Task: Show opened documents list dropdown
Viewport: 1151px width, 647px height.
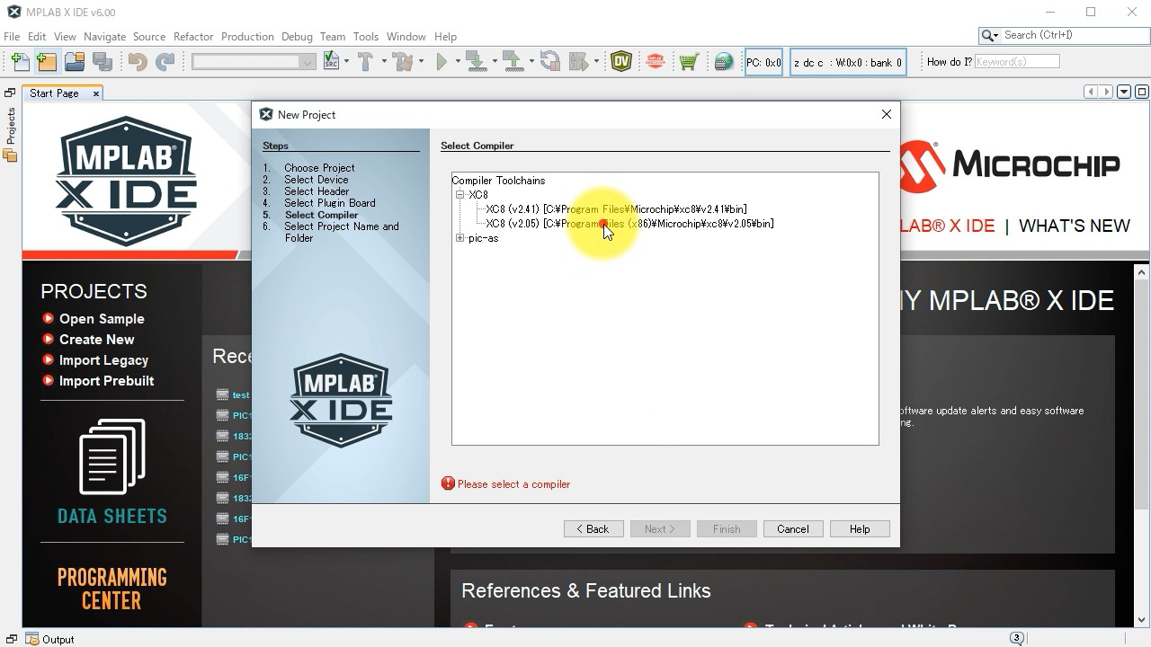Action: click(x=1124, y=92)
